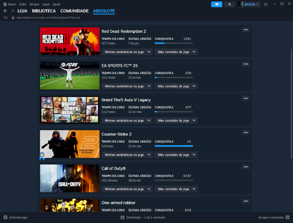The image size is (293, 223).
Task: Click the announcements megaphone button
Action: [217, 4]
